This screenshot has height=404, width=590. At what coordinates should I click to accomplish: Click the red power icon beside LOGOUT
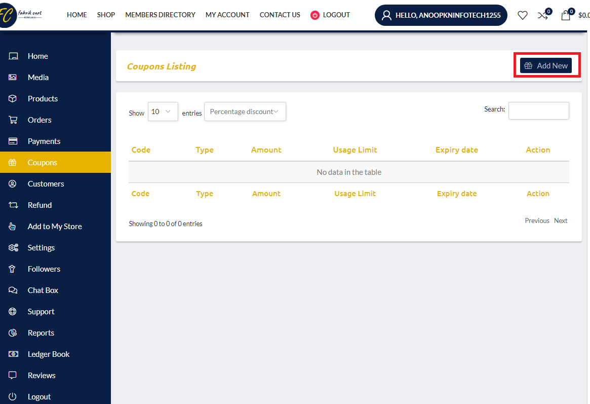[315, 15]
